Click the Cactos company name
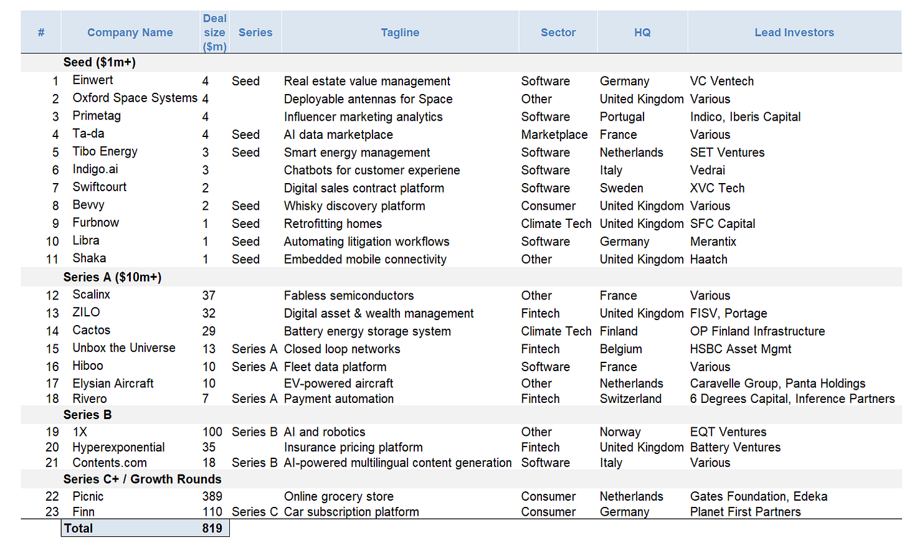The width and height of the screenshot is (907, 548). pos(91,330)
